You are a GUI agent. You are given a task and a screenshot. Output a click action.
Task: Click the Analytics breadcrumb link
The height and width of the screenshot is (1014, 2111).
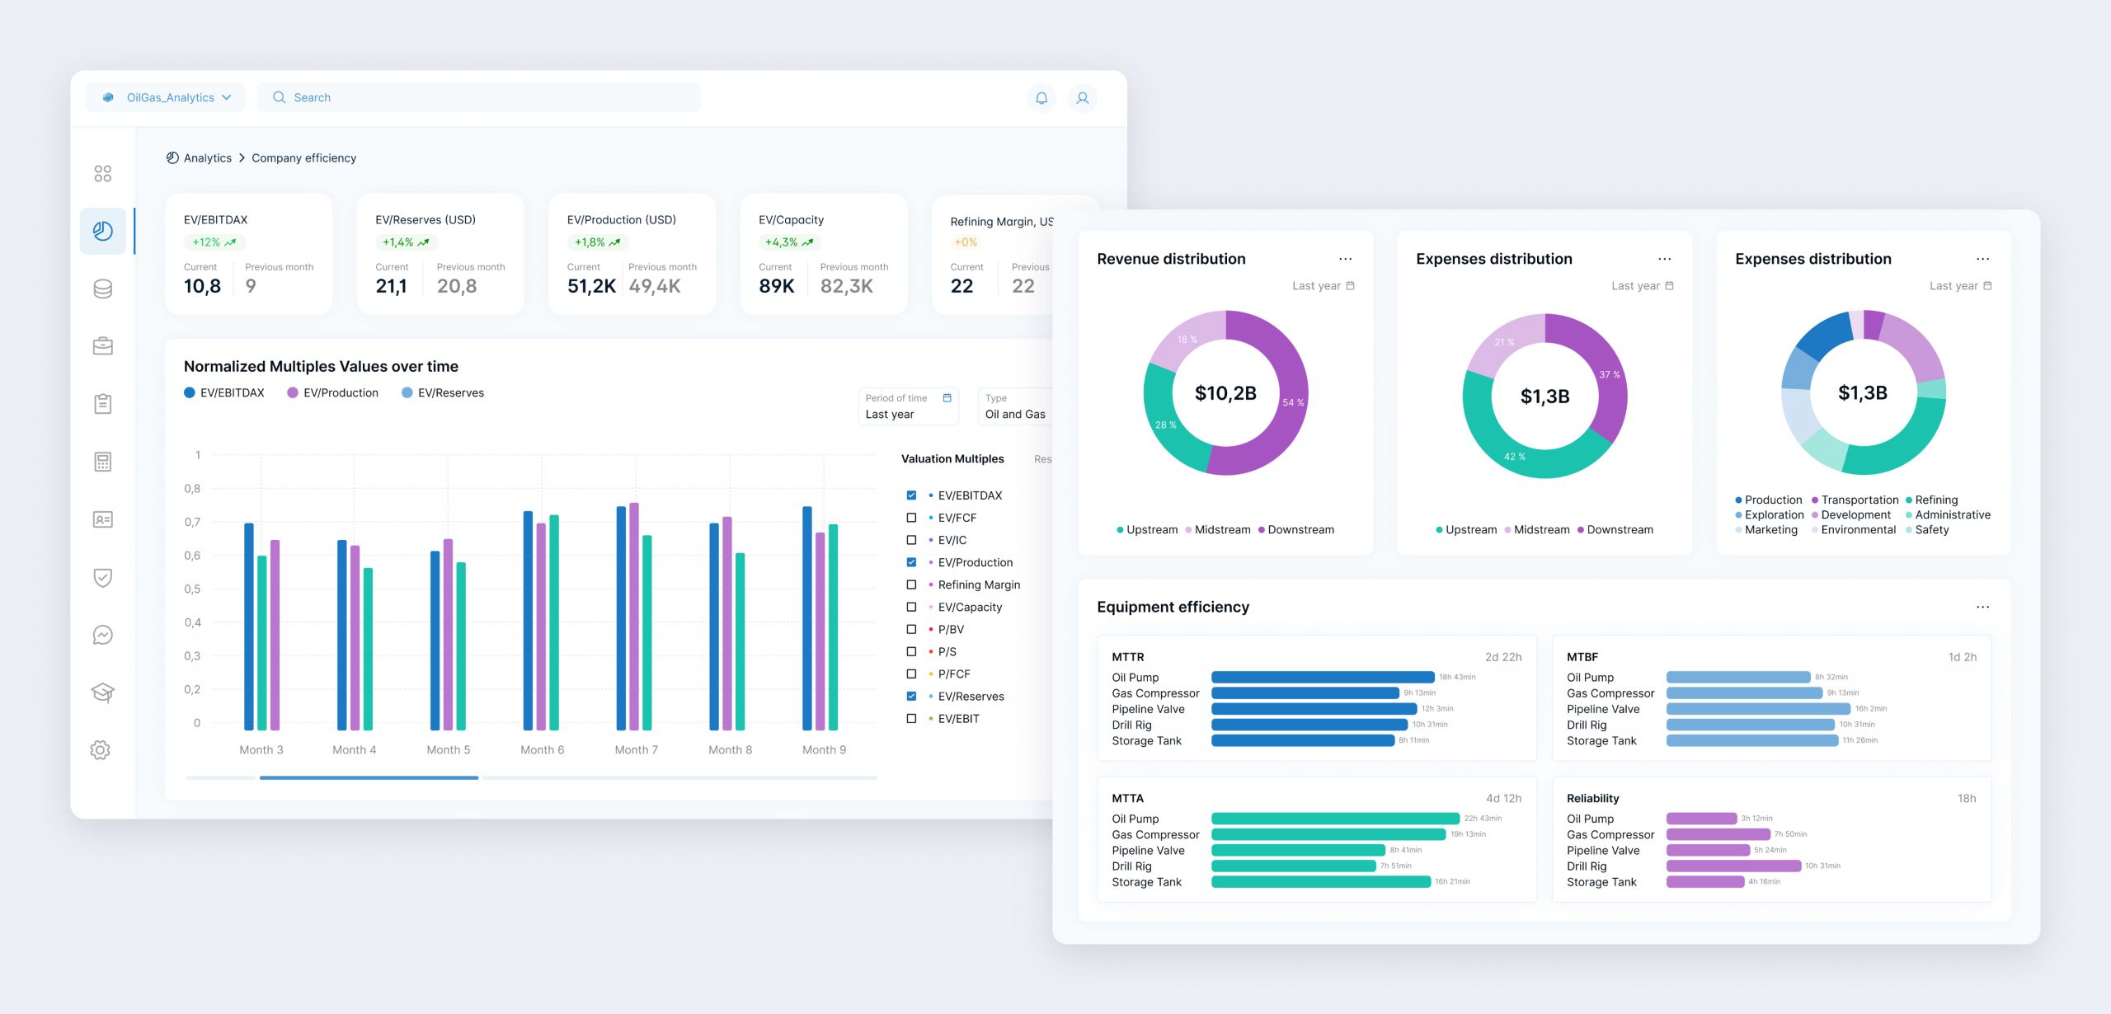(207, 158)
